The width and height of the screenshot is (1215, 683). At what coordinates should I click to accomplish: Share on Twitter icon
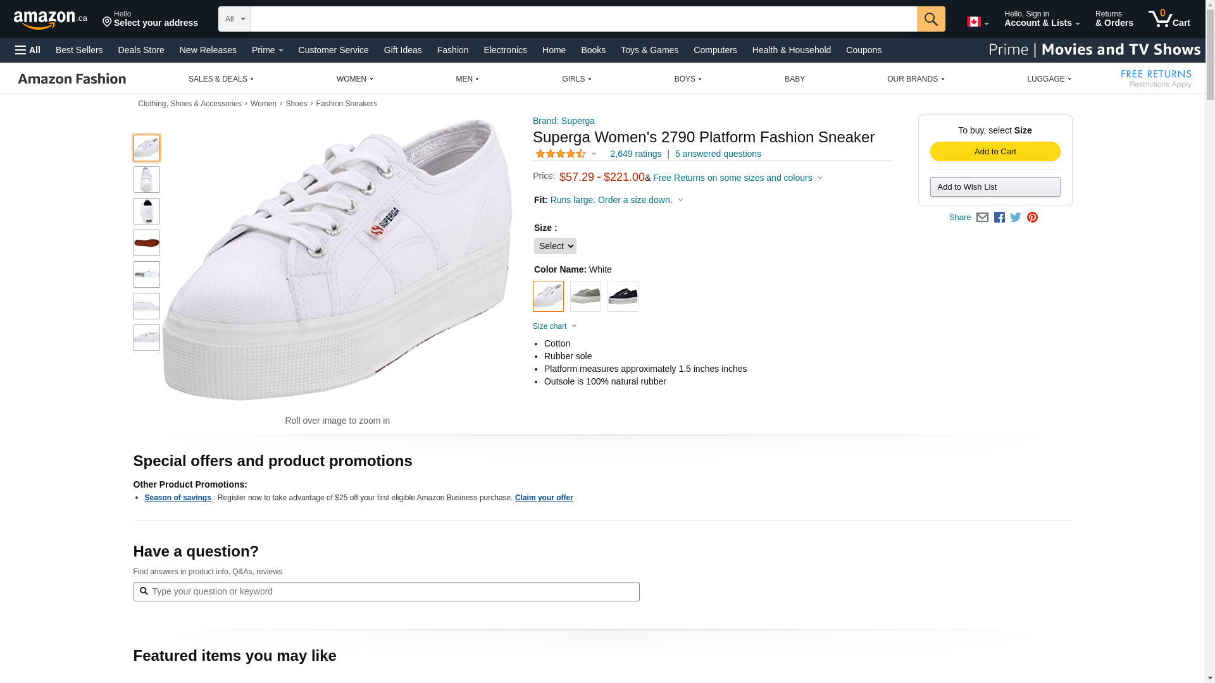tap(1016, 218)
